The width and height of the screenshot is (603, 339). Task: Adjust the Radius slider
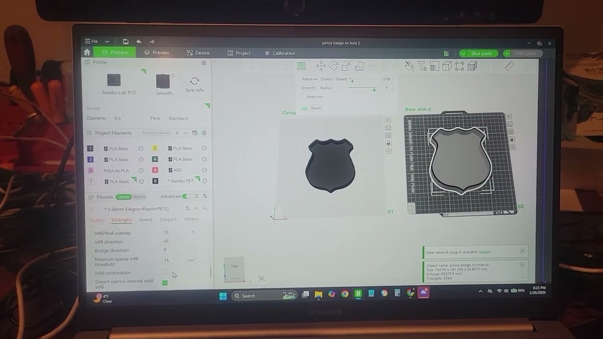[x=364, y=89]
